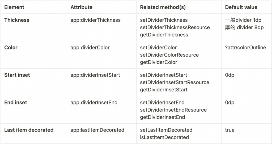Click the isLastItemDecorated method text
Screen dimensions: 272x144
[x=164, y=137]
